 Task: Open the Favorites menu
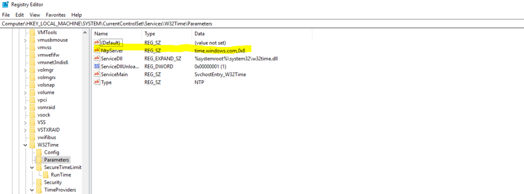pos(56,15)
